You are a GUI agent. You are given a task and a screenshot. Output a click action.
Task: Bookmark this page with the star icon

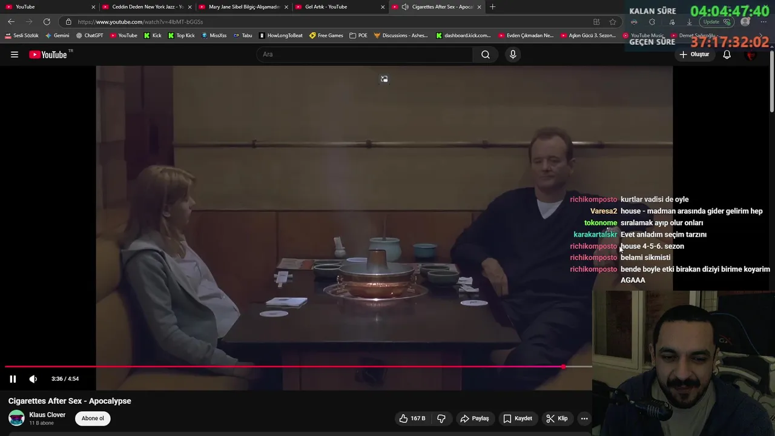613,22
